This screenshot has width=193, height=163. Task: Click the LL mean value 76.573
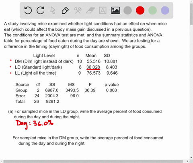pyautogui.click(x=94, y=73)
